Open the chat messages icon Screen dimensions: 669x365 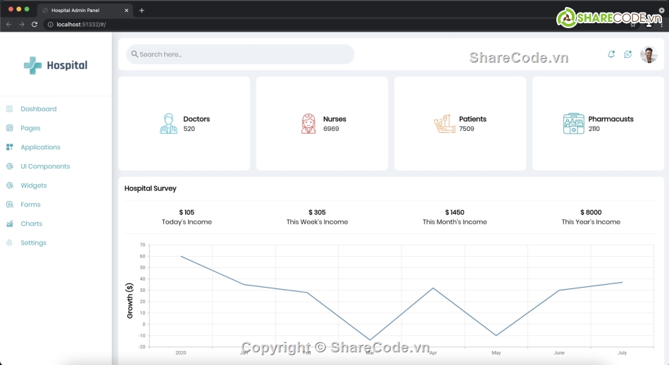tap(627, 54)
